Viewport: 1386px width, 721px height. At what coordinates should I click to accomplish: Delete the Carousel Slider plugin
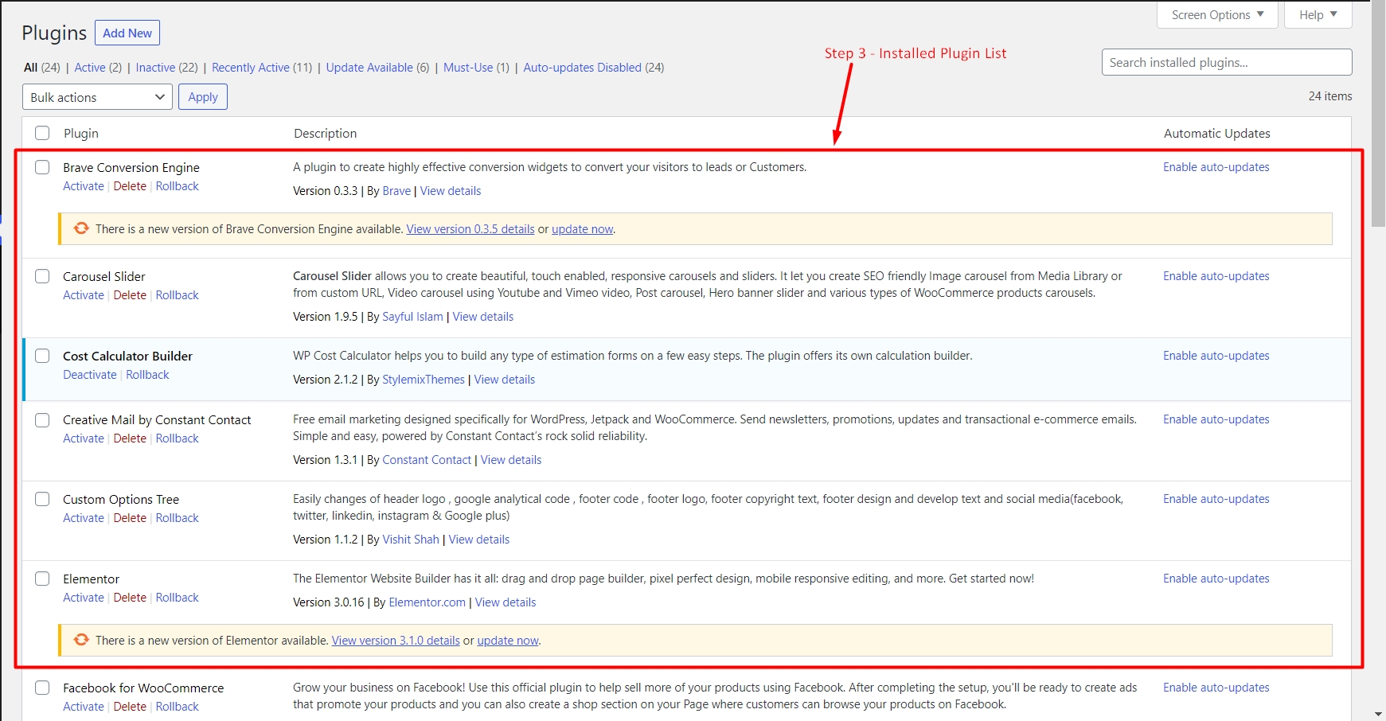pyautogui.click(x=130, y=295)
